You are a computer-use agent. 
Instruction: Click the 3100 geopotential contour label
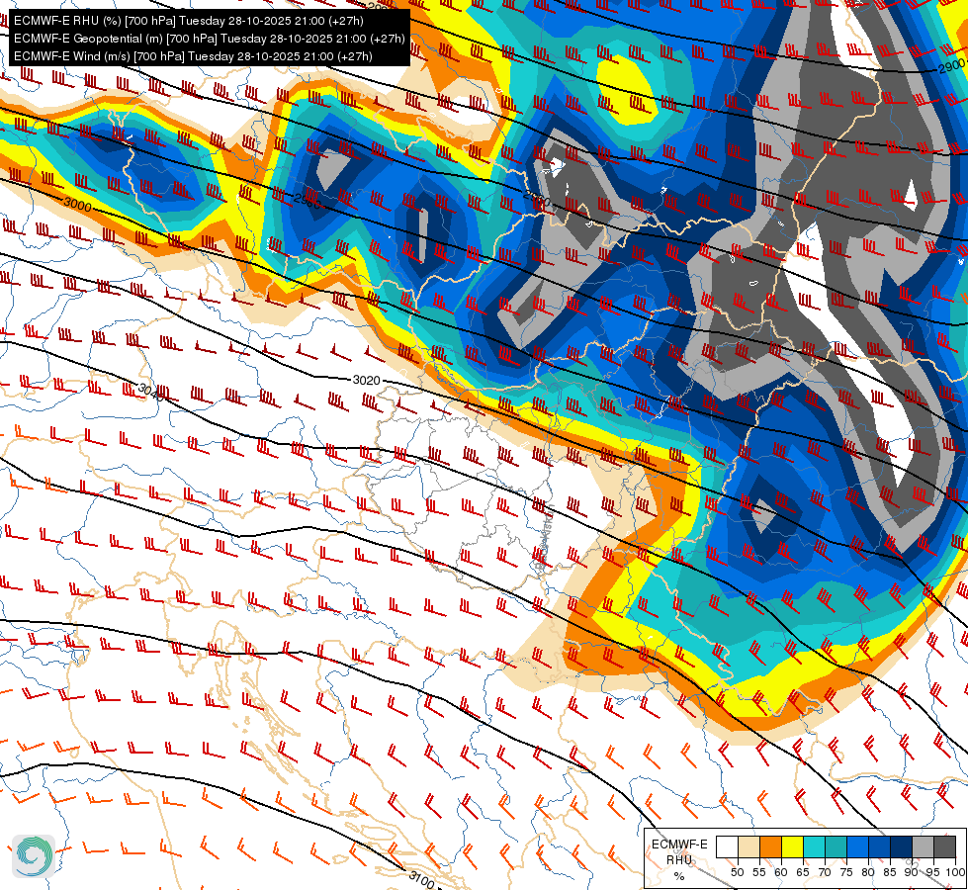click(421, 879)
